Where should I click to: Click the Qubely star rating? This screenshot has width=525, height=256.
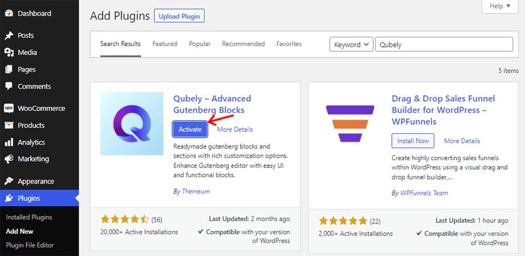coord(125,219)
